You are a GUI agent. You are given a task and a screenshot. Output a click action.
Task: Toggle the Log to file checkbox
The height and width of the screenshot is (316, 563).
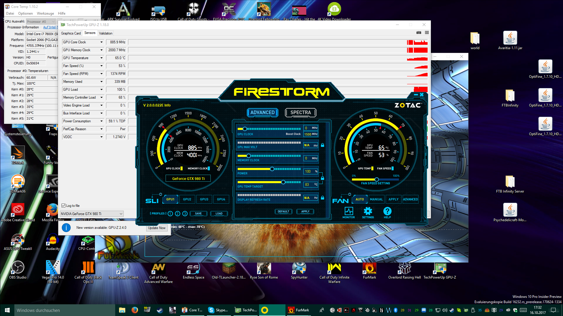[x=64, y=206]
